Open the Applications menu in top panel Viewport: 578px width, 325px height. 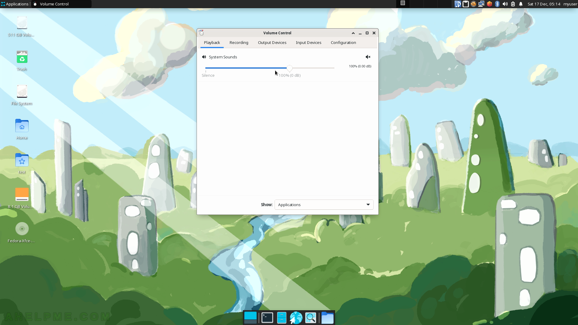15,4
